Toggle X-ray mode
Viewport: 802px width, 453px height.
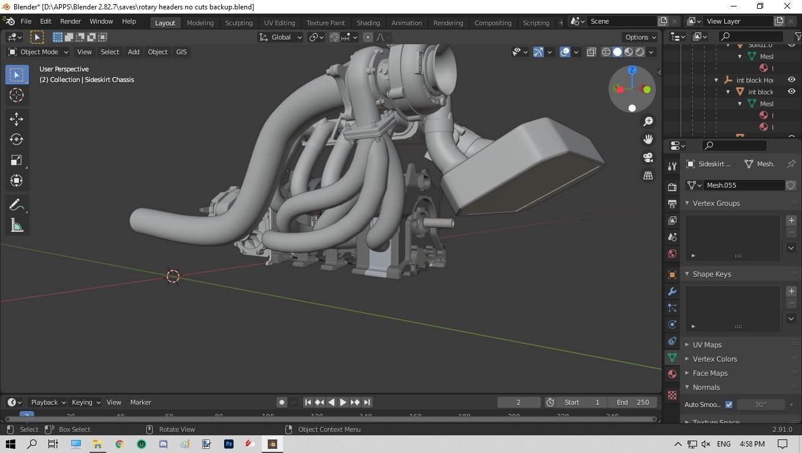591,52
